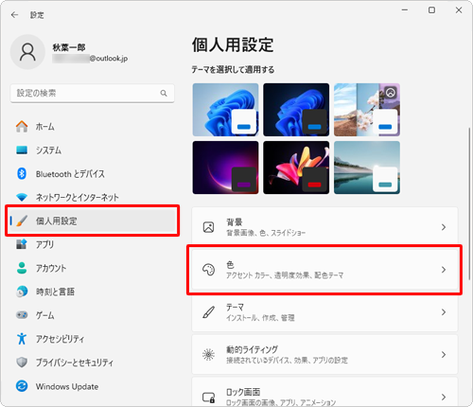
Task: Click the 設定の検索 search field
Action: click(x=92, y=93)
